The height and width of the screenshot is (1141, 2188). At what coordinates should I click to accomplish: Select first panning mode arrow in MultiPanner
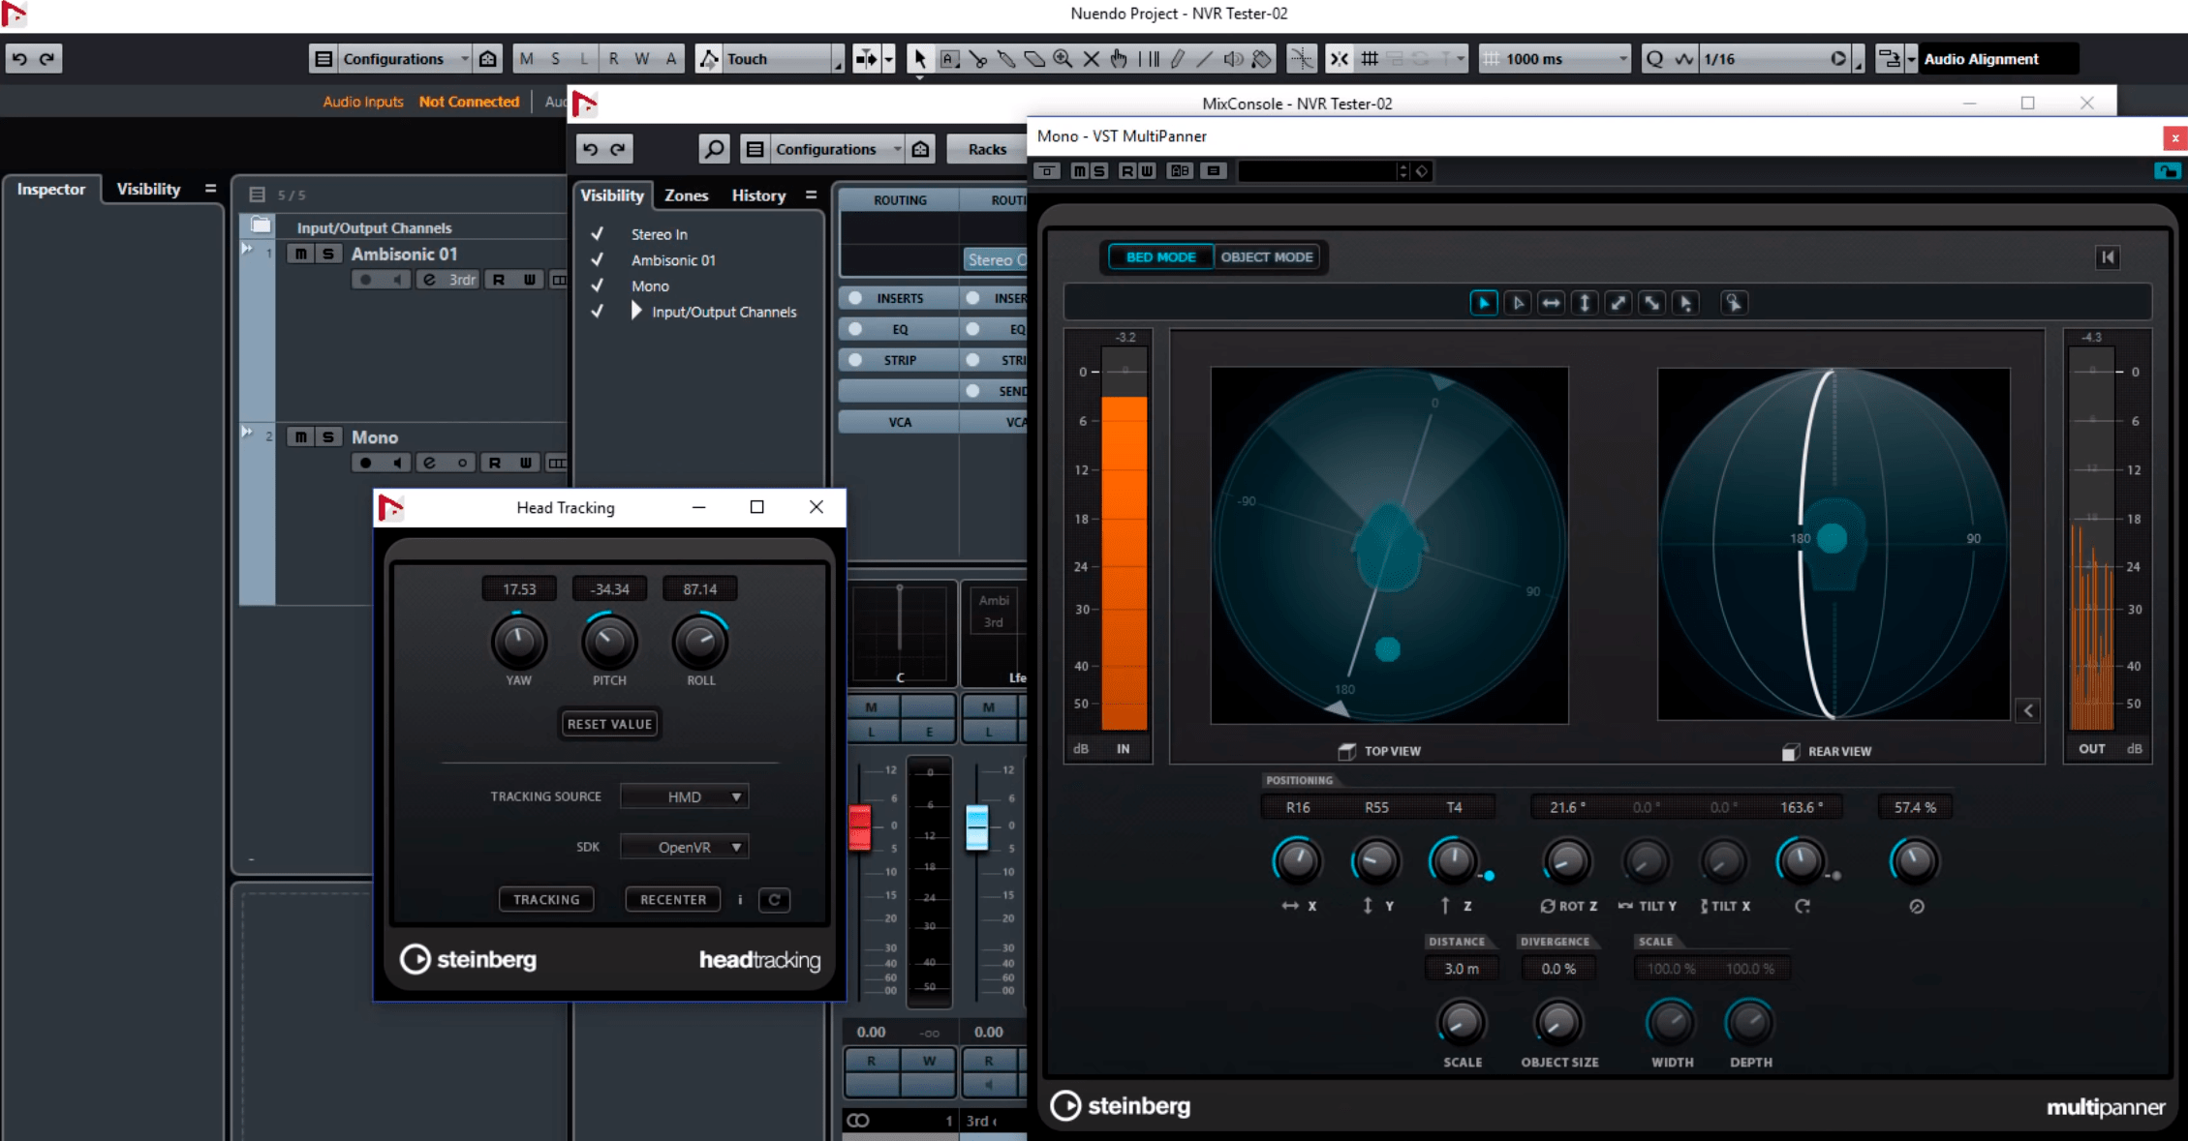pos(1483,303)
